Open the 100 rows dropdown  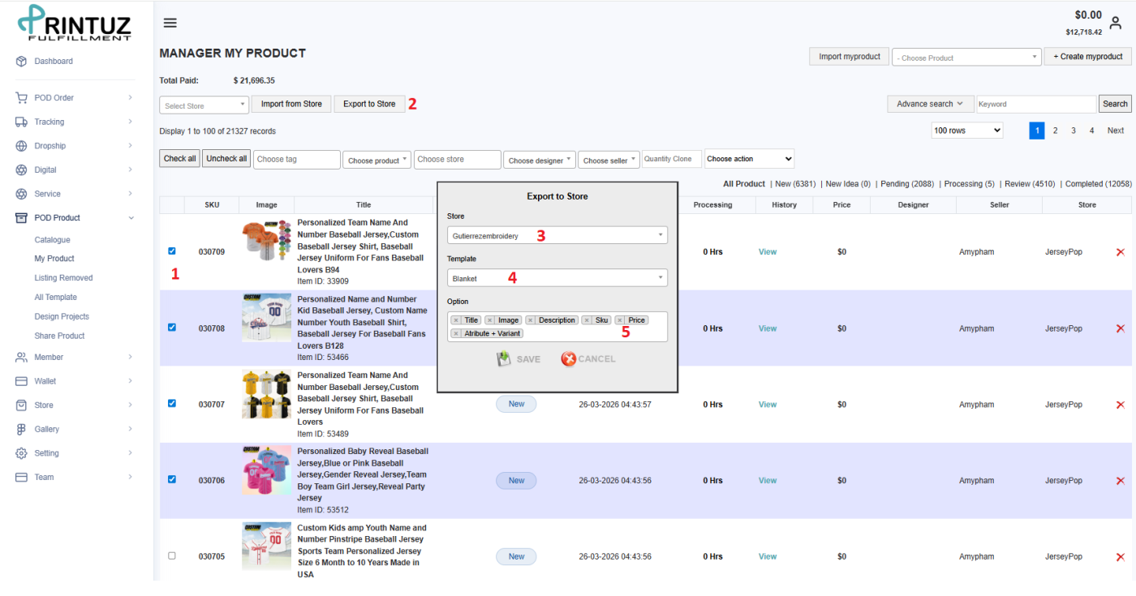point(967,131)
